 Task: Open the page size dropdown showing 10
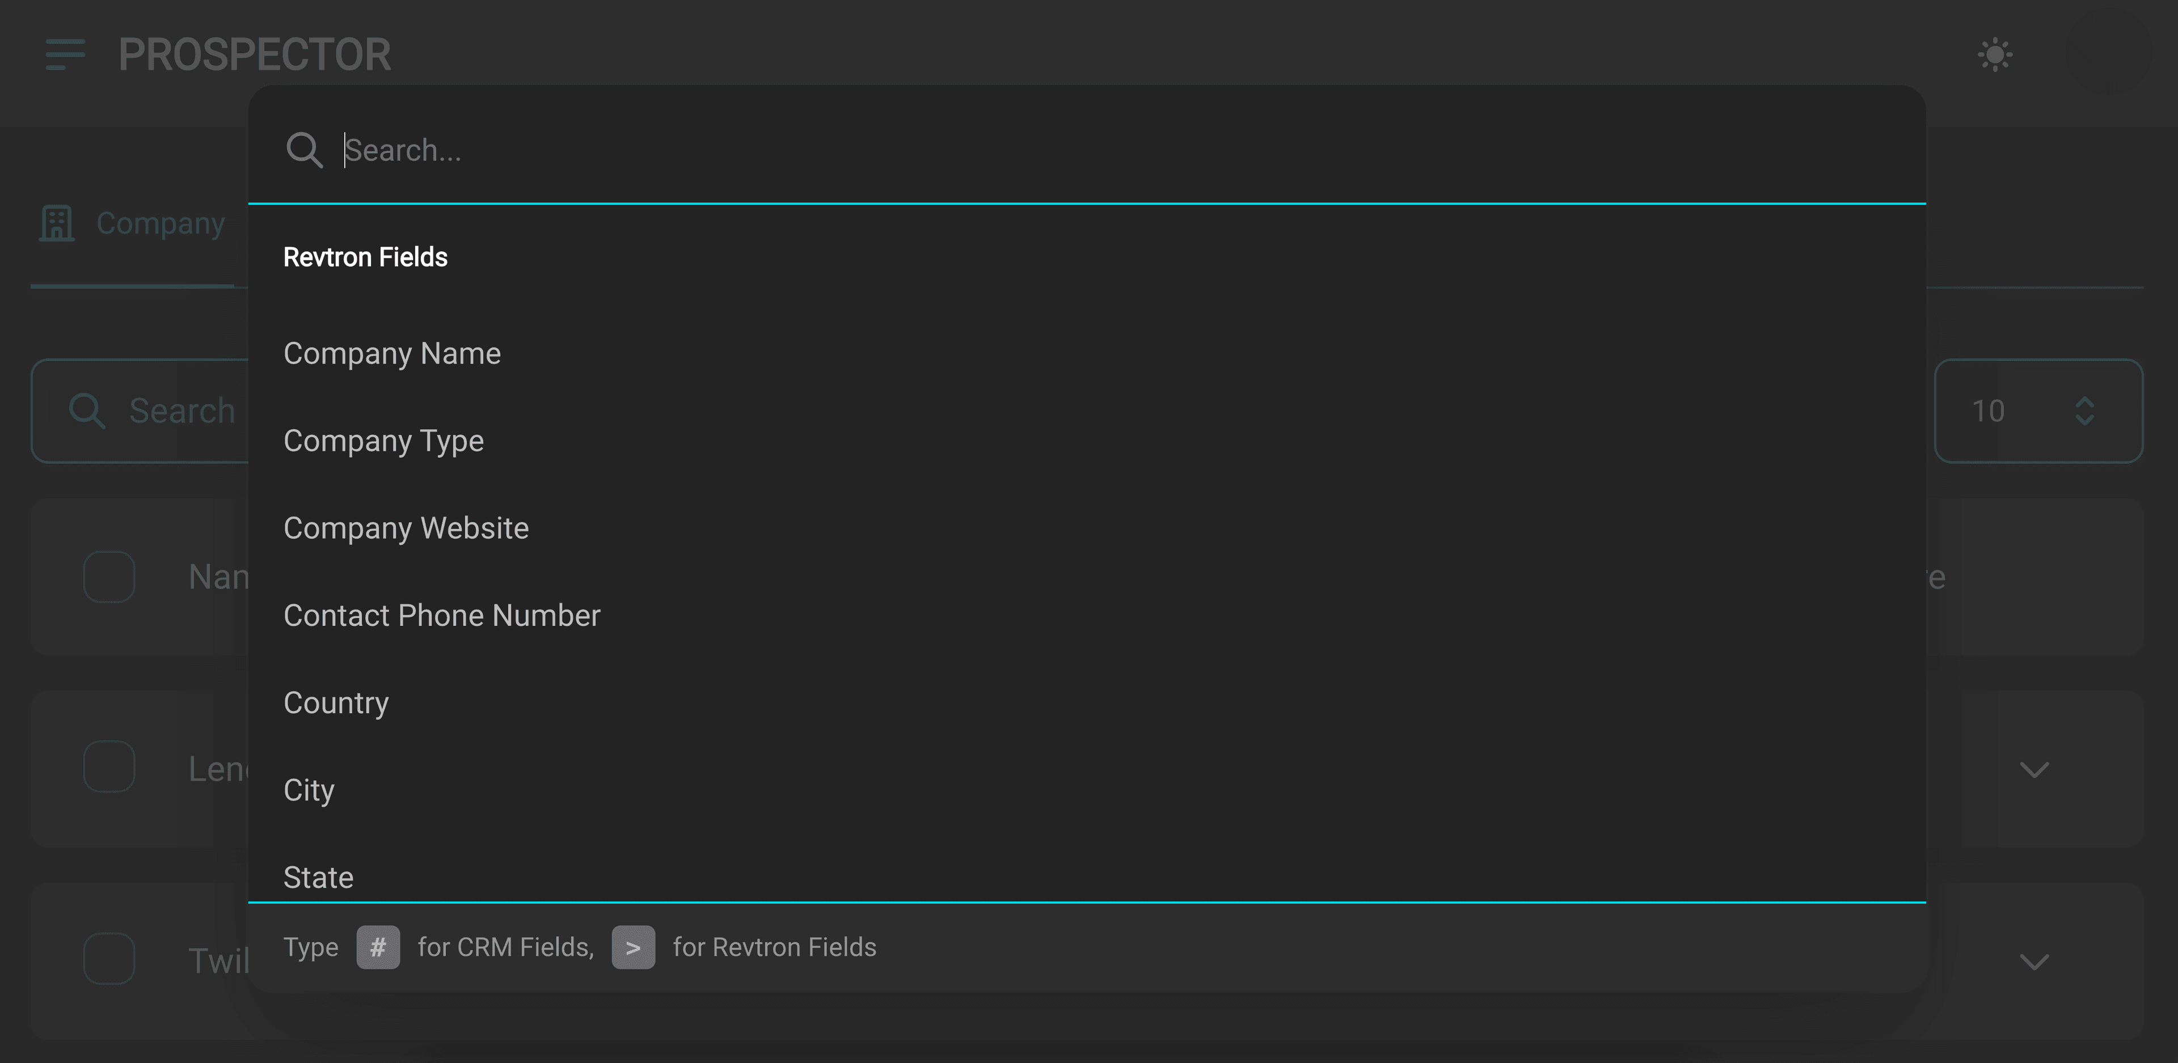pos(2038,412)
